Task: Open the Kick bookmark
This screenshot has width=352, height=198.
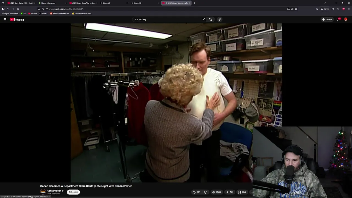Action: 24,13
